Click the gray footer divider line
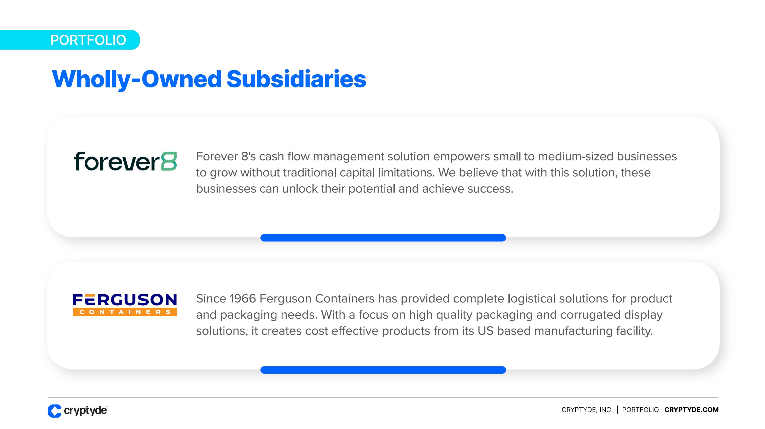 click(x=383, y=397)
